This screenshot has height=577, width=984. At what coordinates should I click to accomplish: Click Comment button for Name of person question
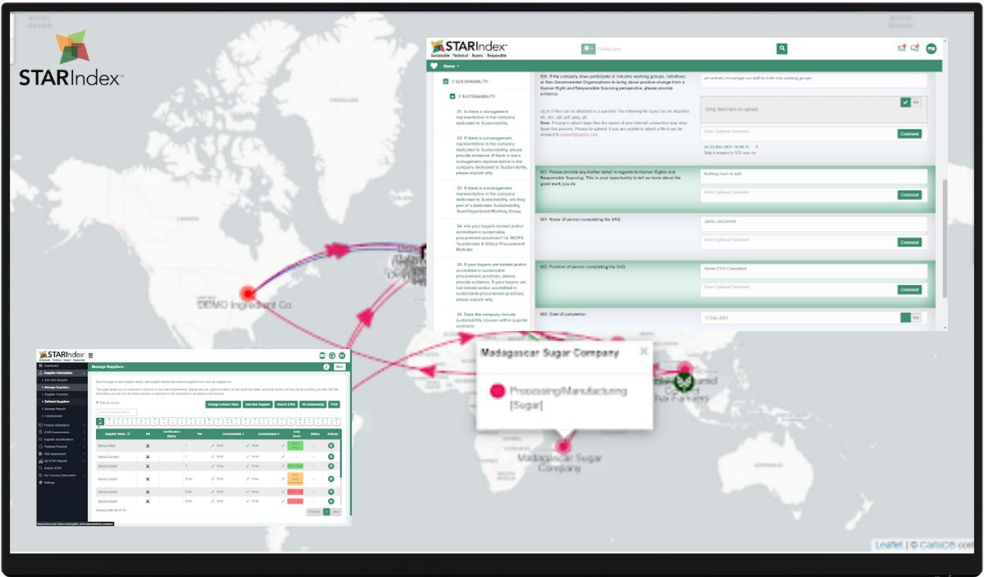point(909,243)
